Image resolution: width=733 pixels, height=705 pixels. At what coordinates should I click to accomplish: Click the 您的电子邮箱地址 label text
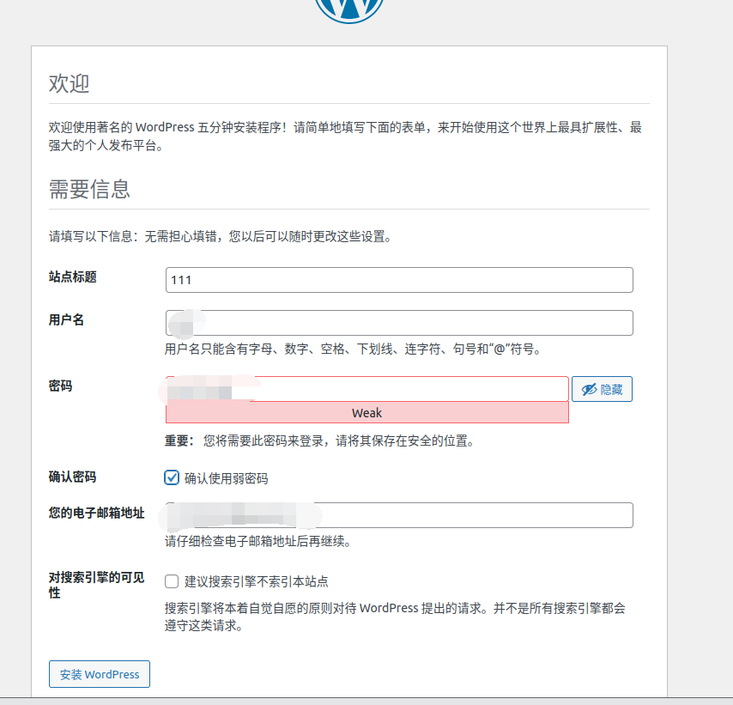click(96, 514)
